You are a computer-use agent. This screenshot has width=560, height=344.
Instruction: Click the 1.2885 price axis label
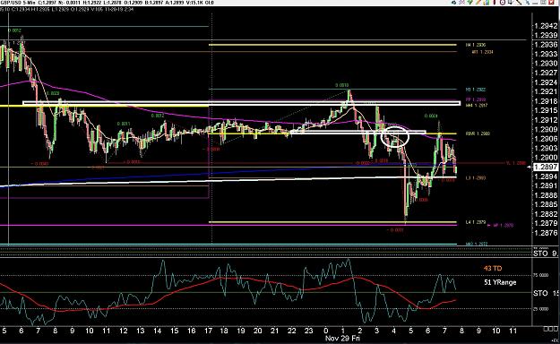[x=546, y=204]
